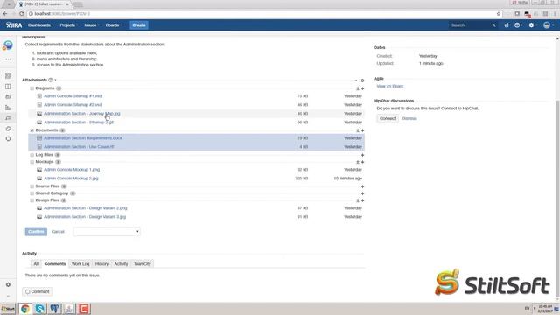Open the Reports chart icon in sidebar
The image size is (560, 315).
[8, 108]
